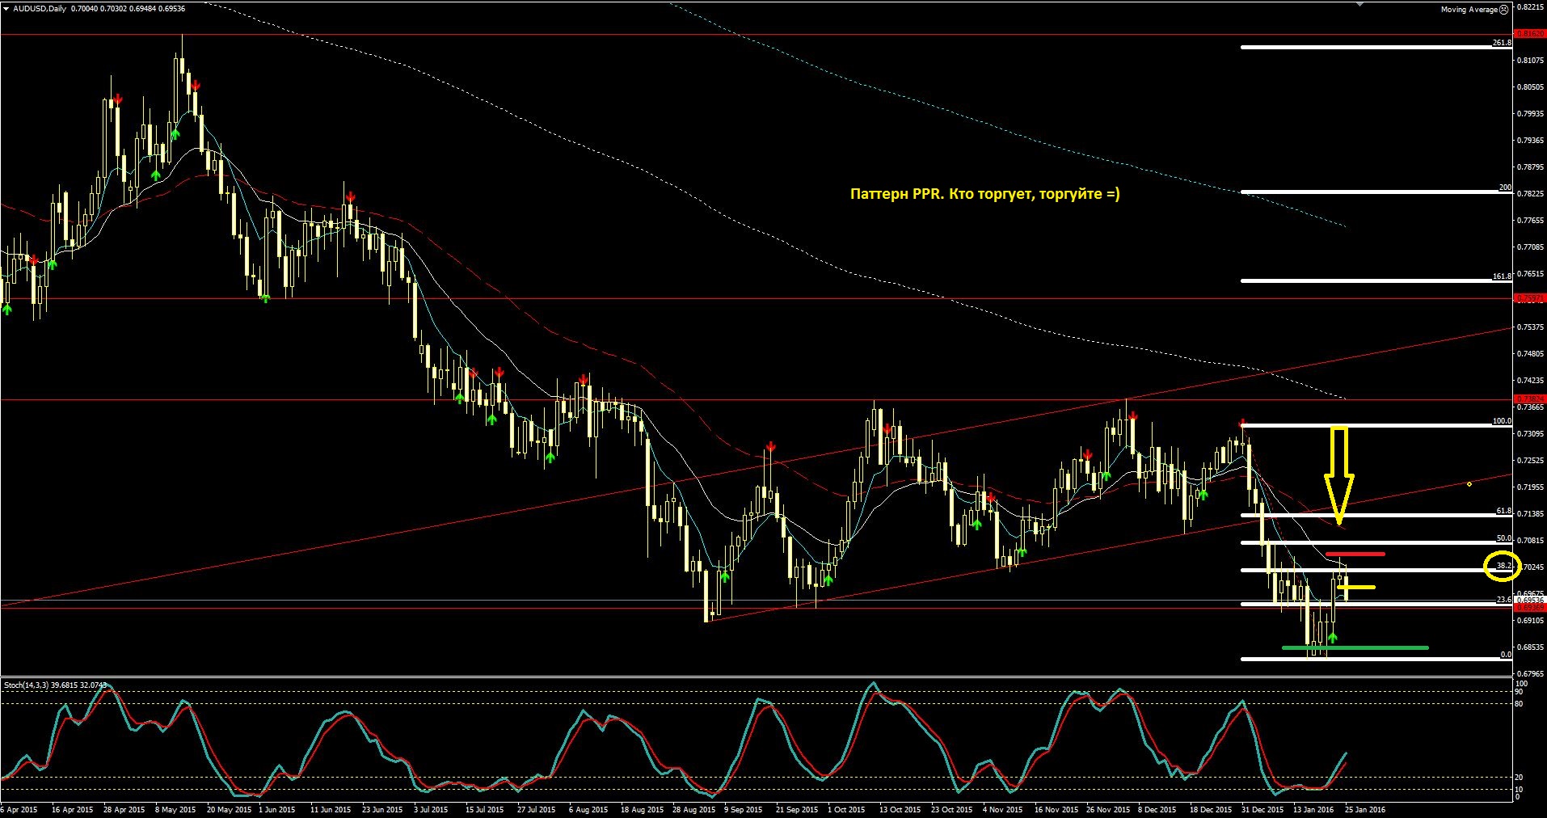
Task: Click the "6 Apr 2015" date label
Action: (19, 809)
